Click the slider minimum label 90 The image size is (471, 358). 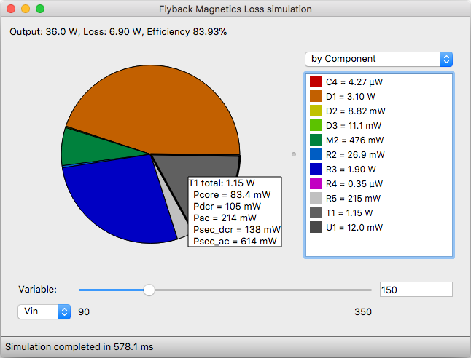point(84,312)
